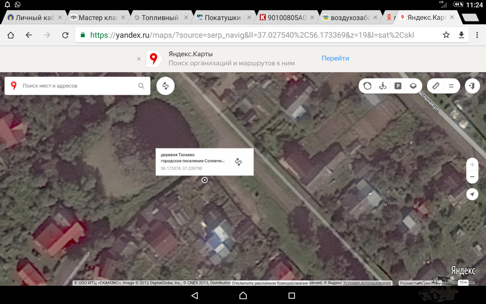This screenshot has width=486, height=304.
Task: Focus the 'Поиск мест и адресов' field
Action: tap(77, 86)
